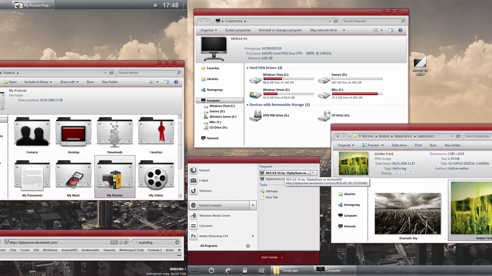Click fifth rating star for Golden Field

[x=413, y=173]
